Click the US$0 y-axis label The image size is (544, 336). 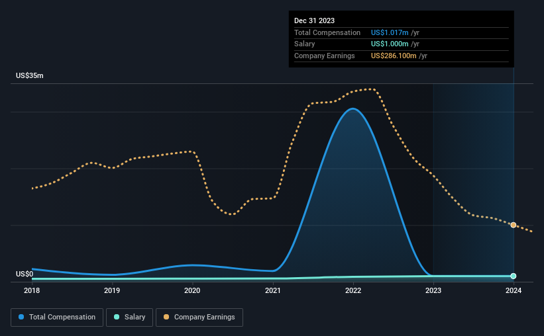(25, 274)
